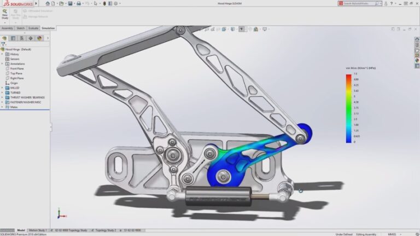Image resolution: width=420 pixels, height=236 pixels.
Task: Open the DisplayManager appearance tab icon
Action: coord(39,38)
